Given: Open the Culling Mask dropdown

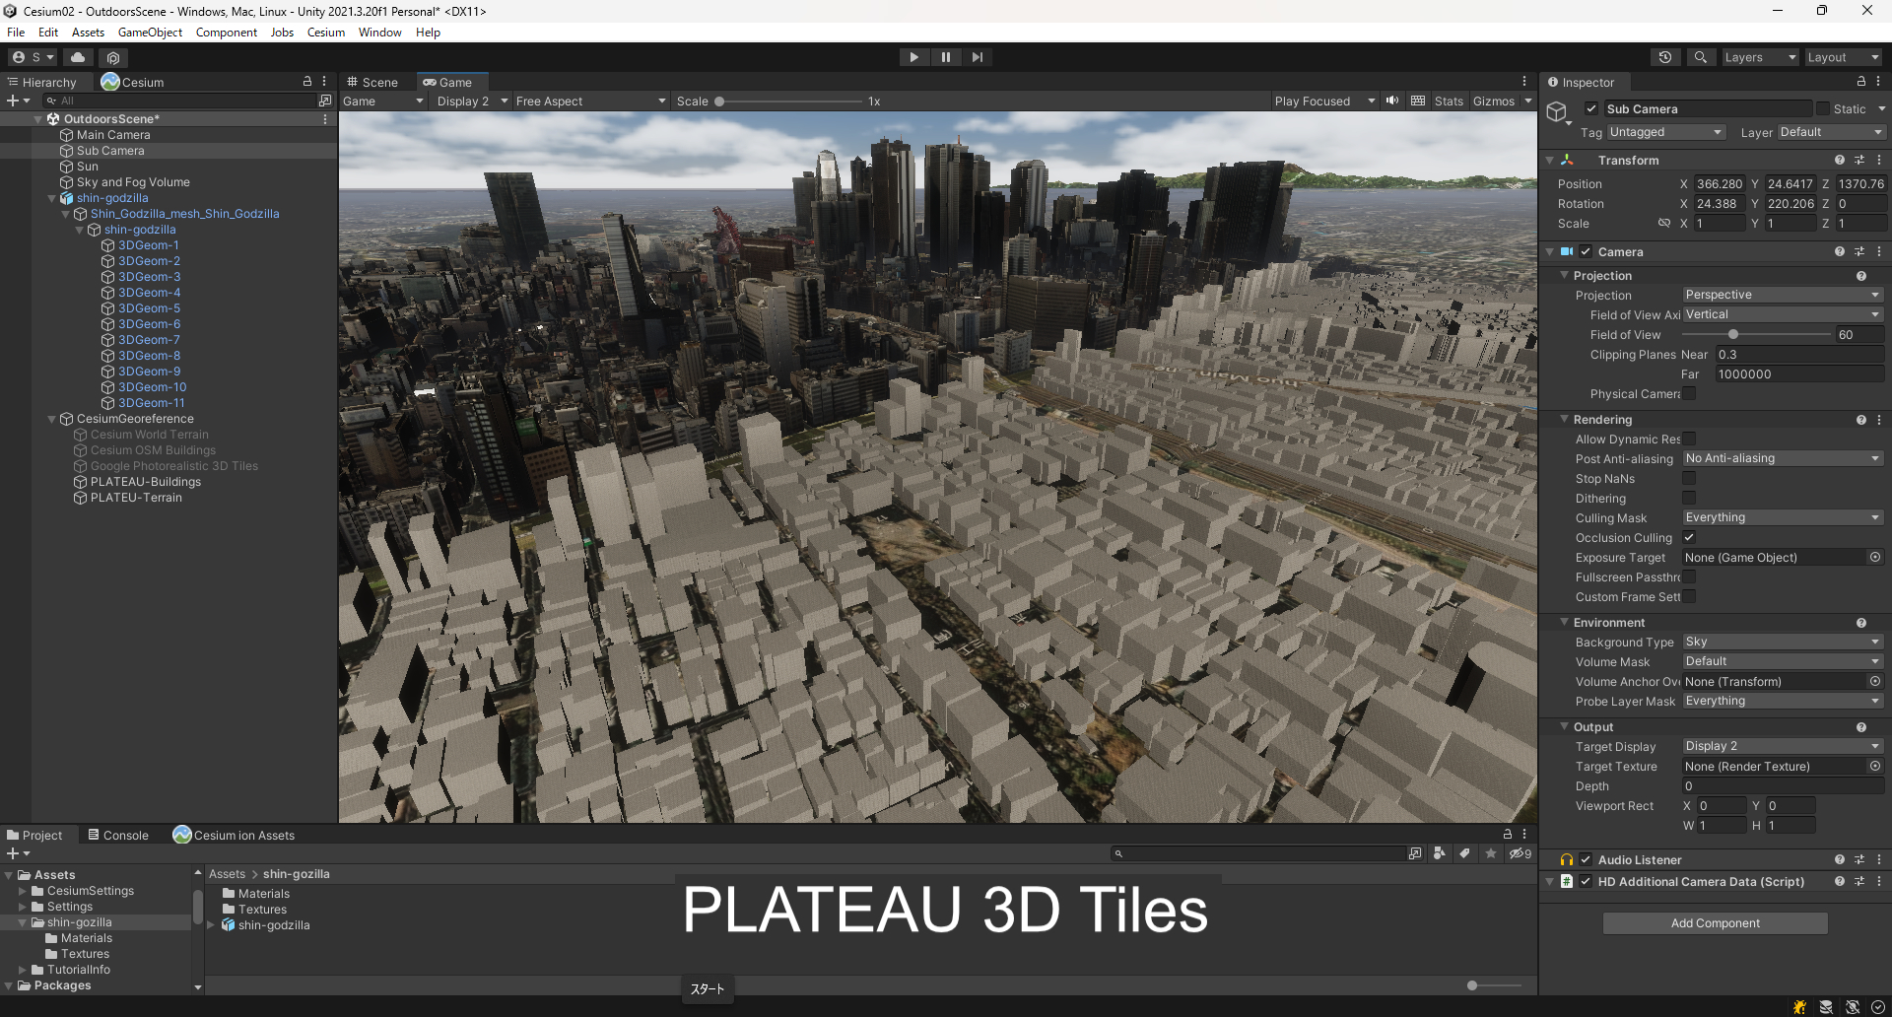Looking at the screenshot, I should [x=1783, y=517].
